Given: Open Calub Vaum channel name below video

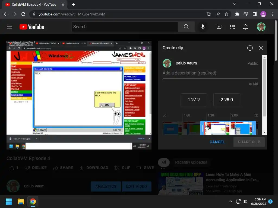Looking at the screenshot, I should tap(34, 186).
